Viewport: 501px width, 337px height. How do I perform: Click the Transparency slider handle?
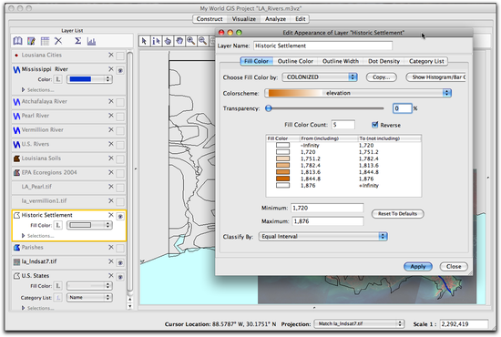tap(269, 108)
